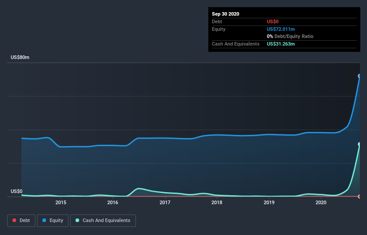Click Cash And Equivalents label in tooltip
This screenshot has height=235, width=367.
(236, 44)
